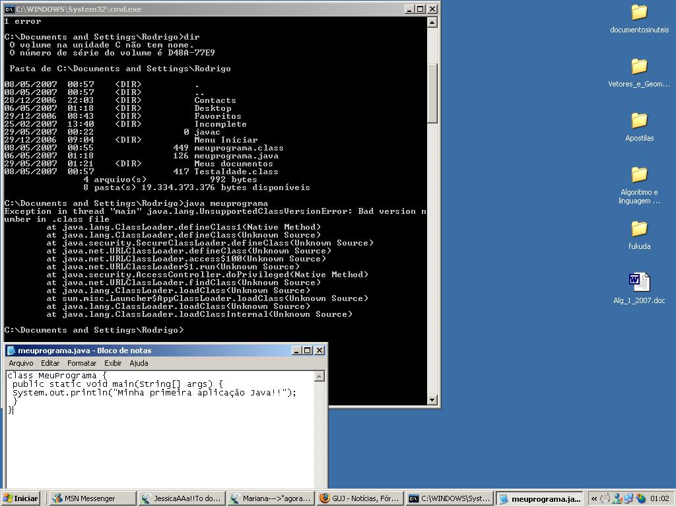Click 'Incomplete' entry in cmd listing
This screenshot has height=507, width=676.
(x=220, y=124)
